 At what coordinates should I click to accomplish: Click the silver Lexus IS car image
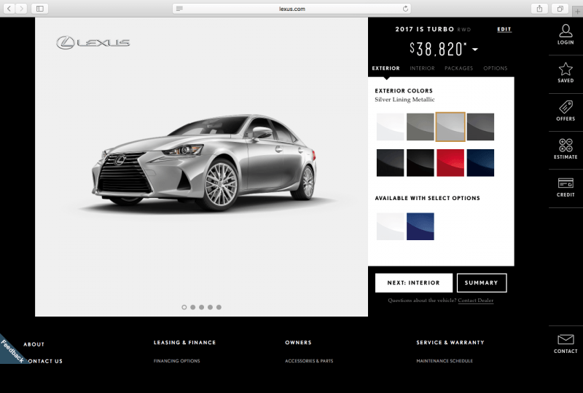[x=205, y=162]
